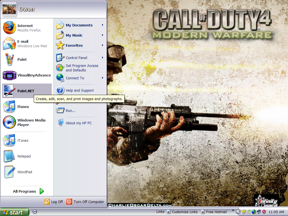Click the yellow security shield tray icon
The image size is (288, 216).
pyautogui.click(x=244, y=212)
